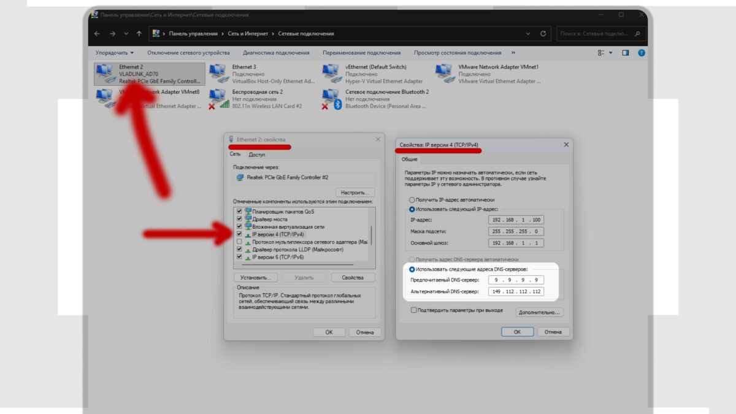Click the IP-адрес input field
Screen dimensions: 736x414
pyautogui.click(x=516, y=220)
